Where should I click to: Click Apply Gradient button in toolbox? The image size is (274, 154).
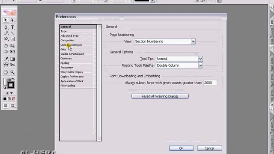coord(9,99)
